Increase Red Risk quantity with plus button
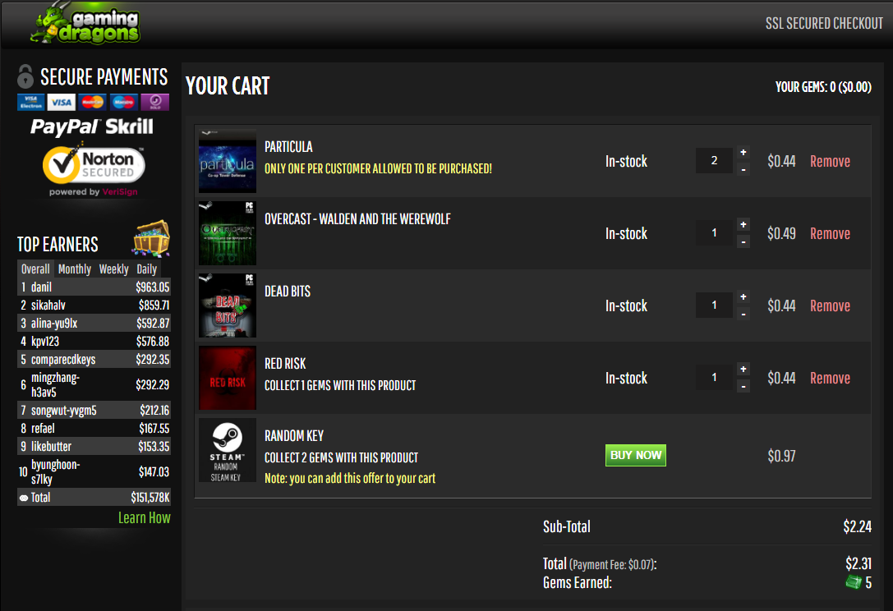Viewport: 893px width, 611px height. (x=743, y=369)
